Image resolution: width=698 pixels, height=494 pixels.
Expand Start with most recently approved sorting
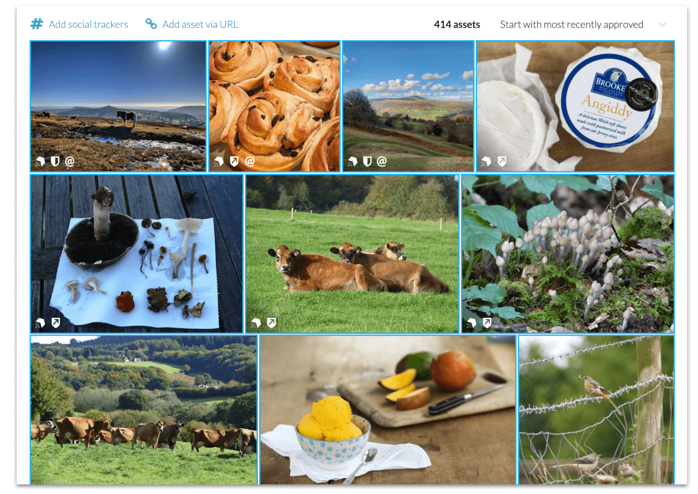572,24
